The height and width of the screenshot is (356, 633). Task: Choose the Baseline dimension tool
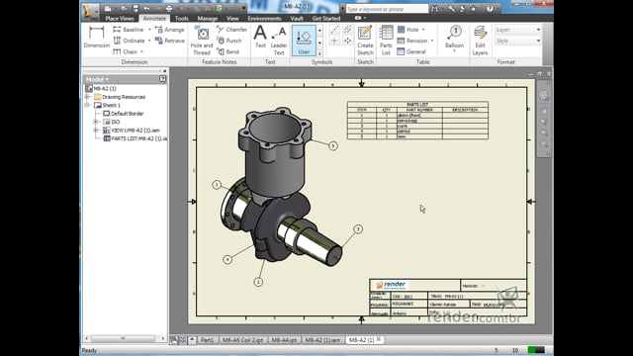pos(129,30)
